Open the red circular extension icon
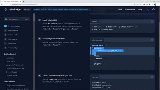The height and width of the screenshot is (90, 160). click(147, 4)
